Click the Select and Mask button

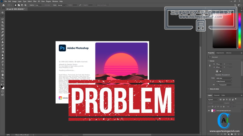pos(102,5)
